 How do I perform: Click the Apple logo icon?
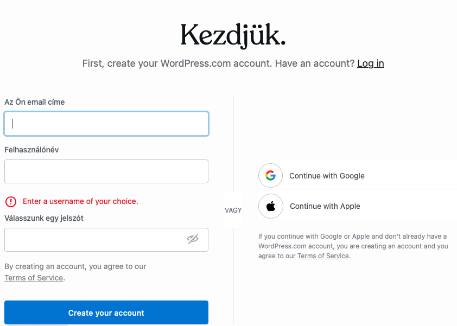coord(270,206)
